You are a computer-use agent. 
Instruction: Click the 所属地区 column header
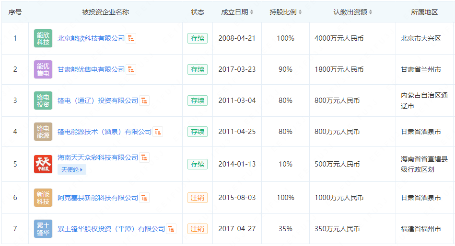[424, 12]
